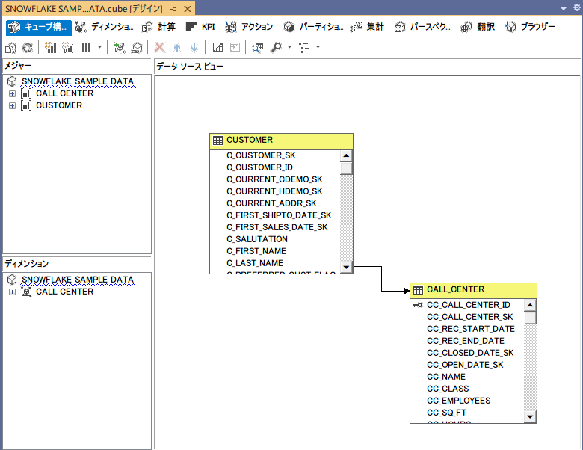Viewport: 583px width, 450px height.
Task: Open the ディメンション使用法 tab
Action: 105,27
